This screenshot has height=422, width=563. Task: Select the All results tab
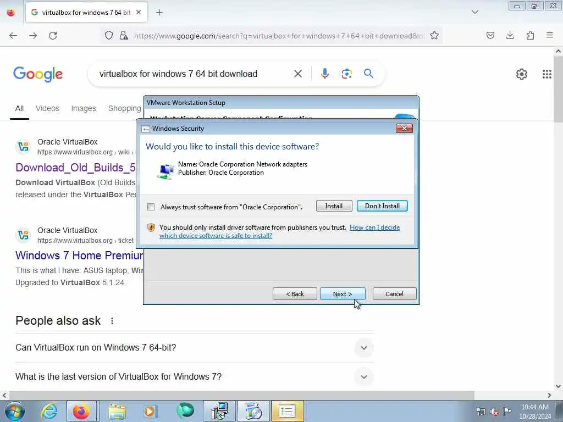click(19, 108)
